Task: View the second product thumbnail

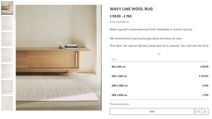Action: point(7,23)
